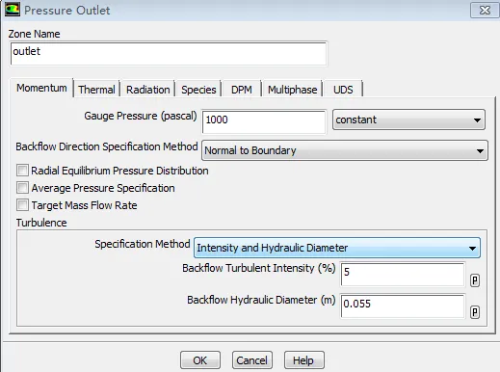Image resolution: width=500 pixels, height=372 pixels.
Task: Click the Help button
Action: [x=304, y=360]
